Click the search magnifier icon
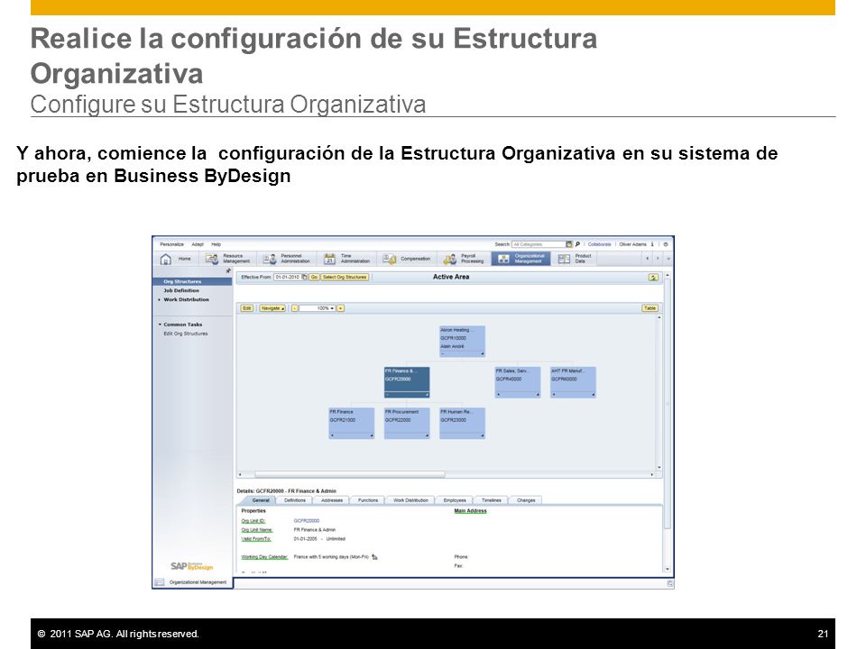This screenshot has width=866, height=649. pyautogui.click(x=577, y=244)
